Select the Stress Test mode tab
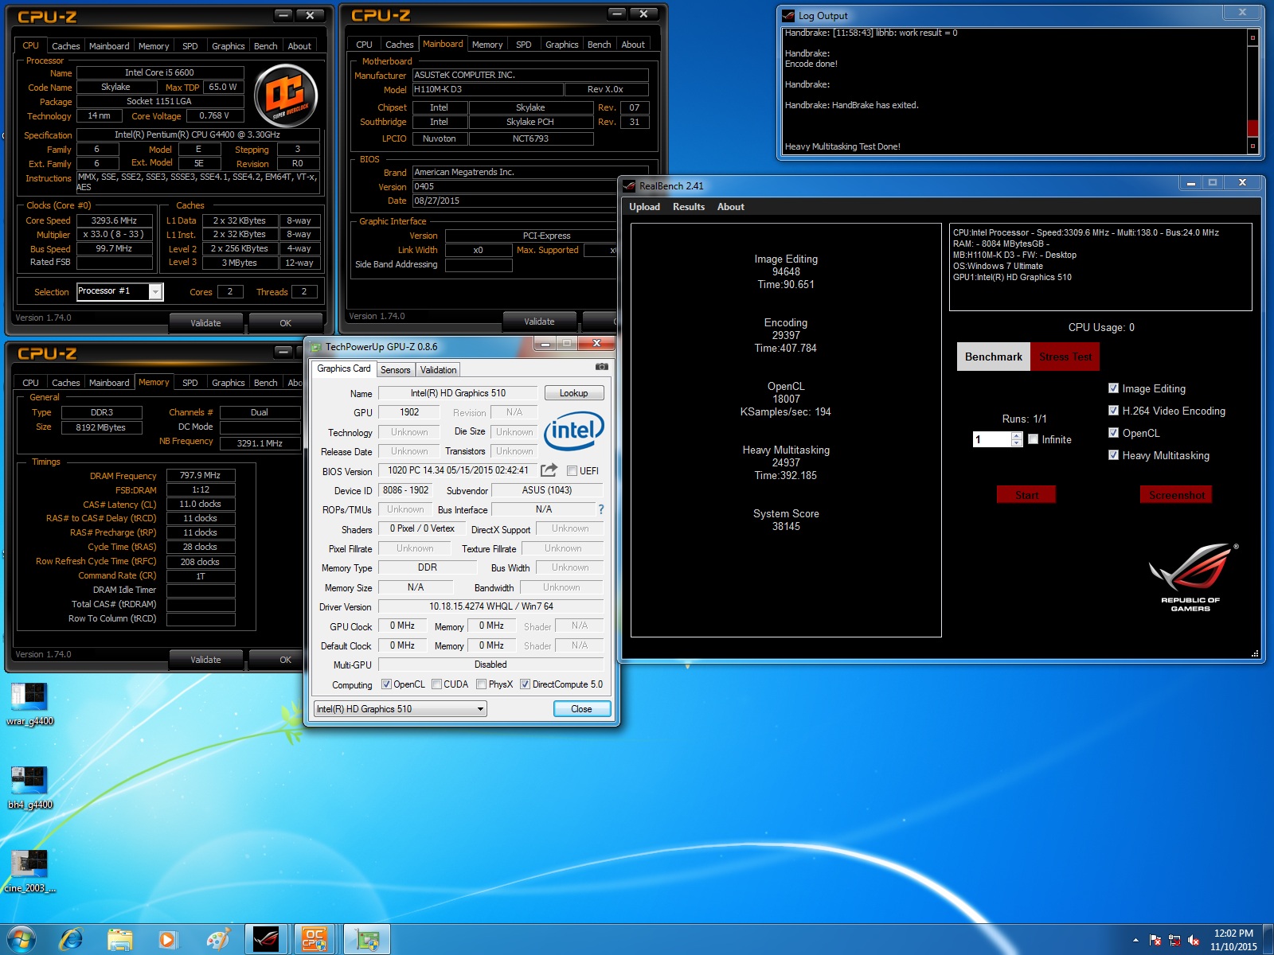1274x955 pixels. tap(1065, 357)
